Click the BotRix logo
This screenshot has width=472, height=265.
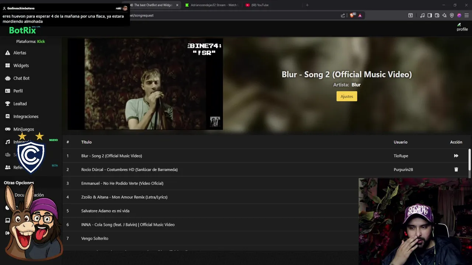(22, 30)
